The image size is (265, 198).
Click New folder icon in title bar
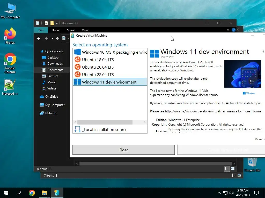(52, 23)
